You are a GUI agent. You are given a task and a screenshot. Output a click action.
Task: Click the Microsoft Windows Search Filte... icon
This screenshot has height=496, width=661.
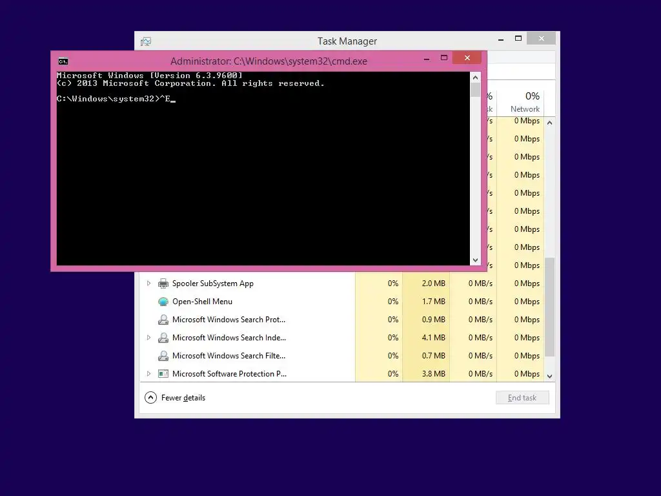pyautogui.click(x=163, y=356)
